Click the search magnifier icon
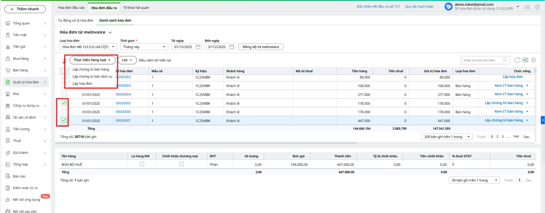Viewport: 545px width, 213px height. [505, 60]
